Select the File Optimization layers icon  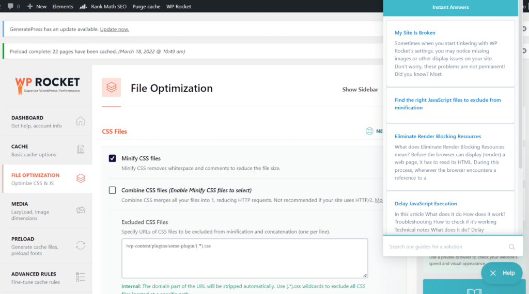point(81,178)
